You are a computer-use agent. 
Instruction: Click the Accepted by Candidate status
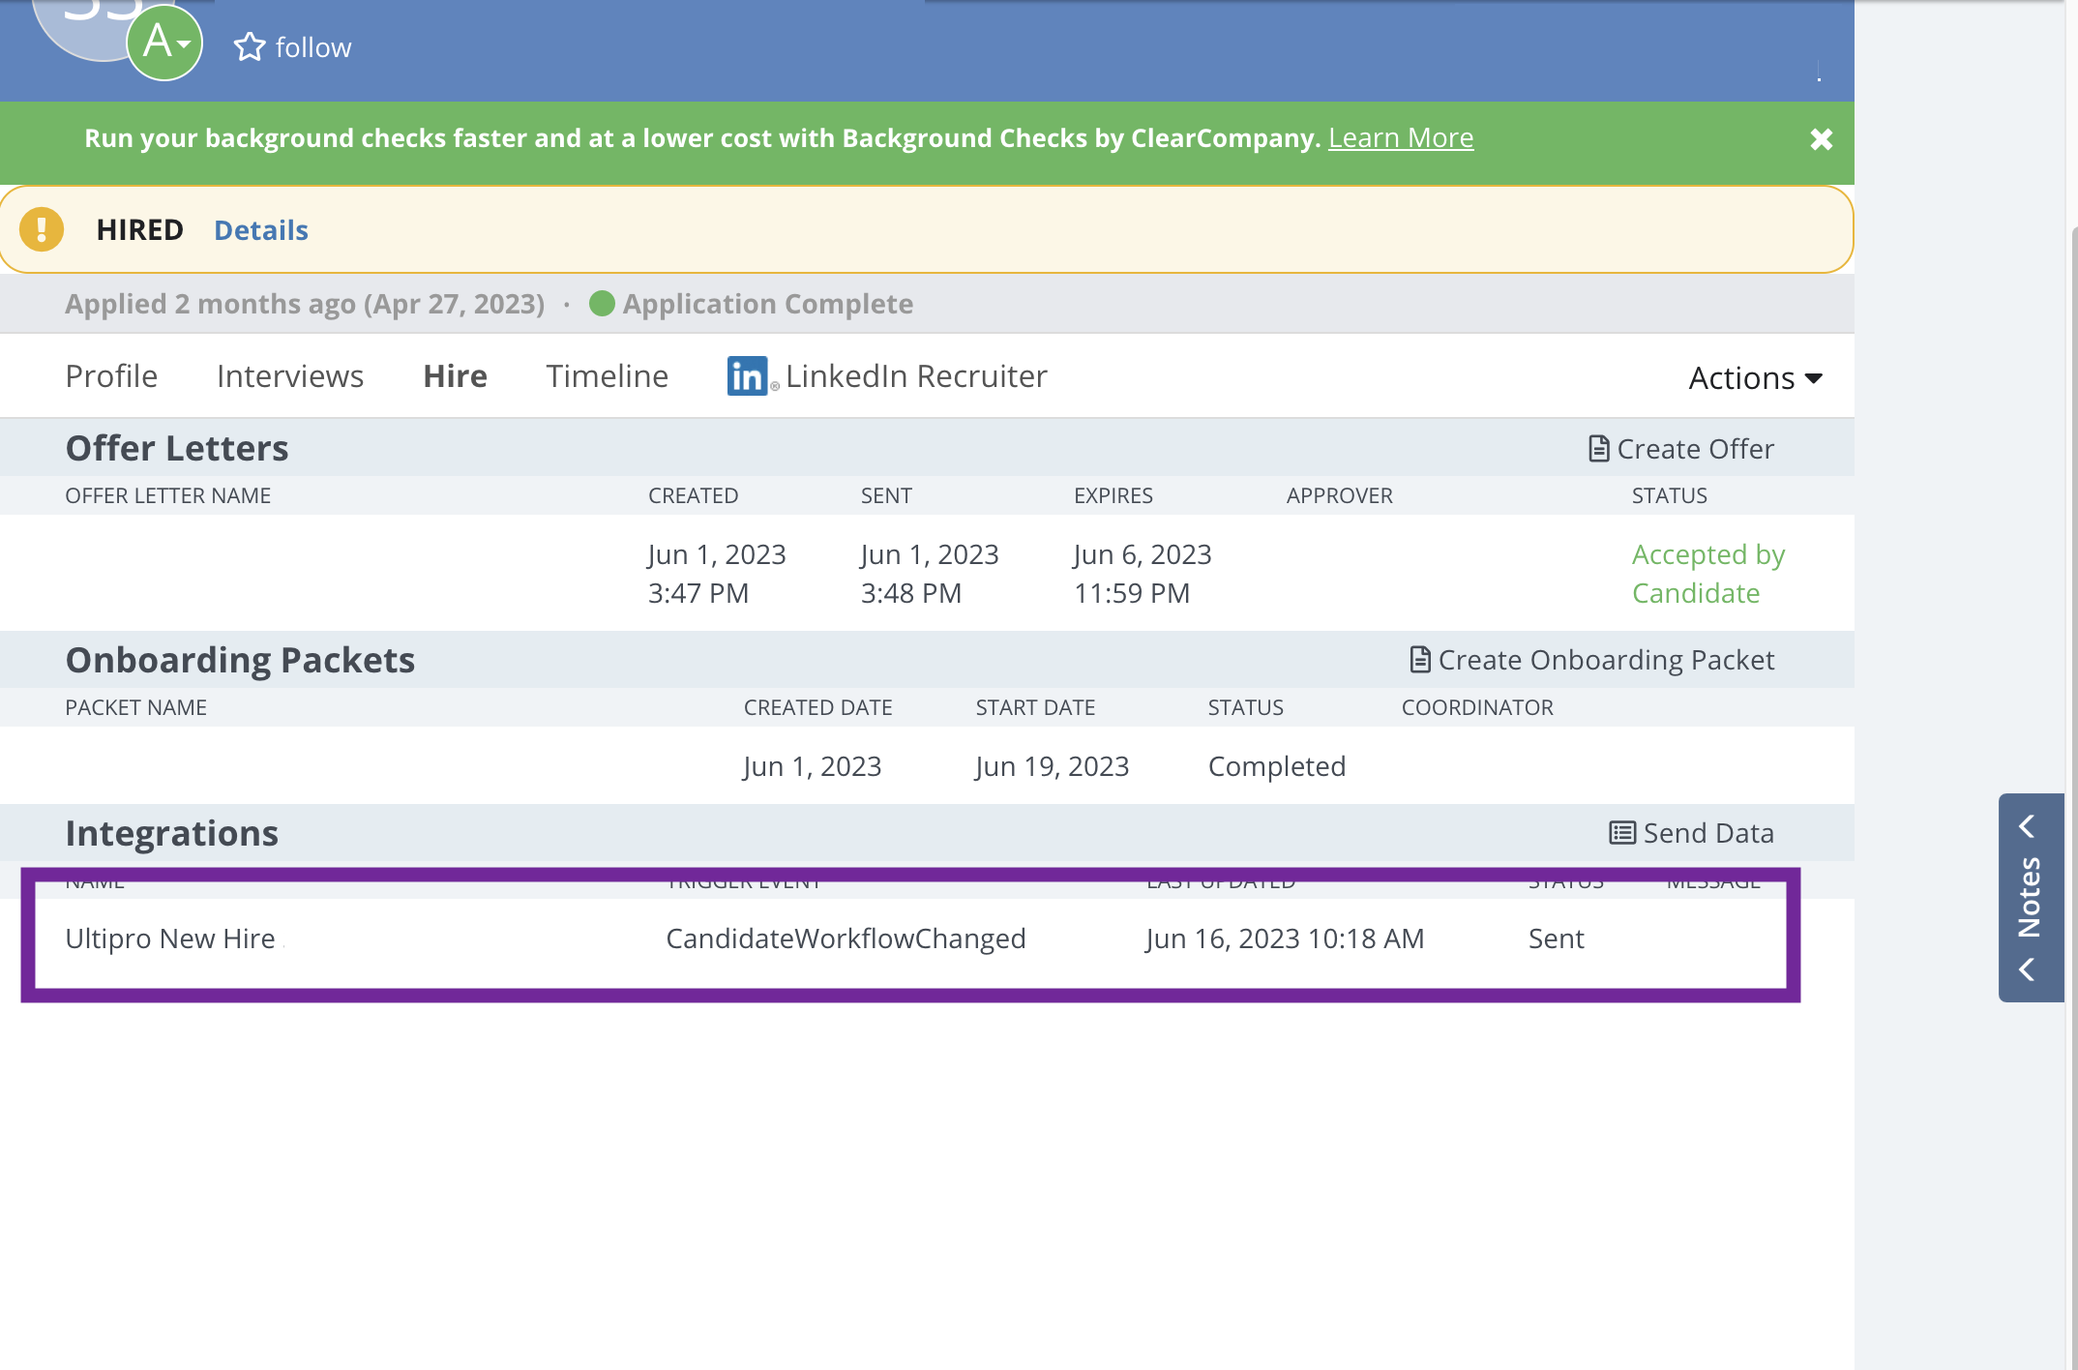pyautogui.click(x=1708, y=574)
